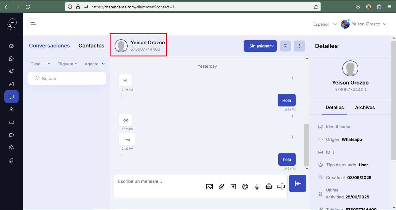Click the chatbot bubble icon in sidebar
Viewport: 396px width, 210px height.
point(11,135)
